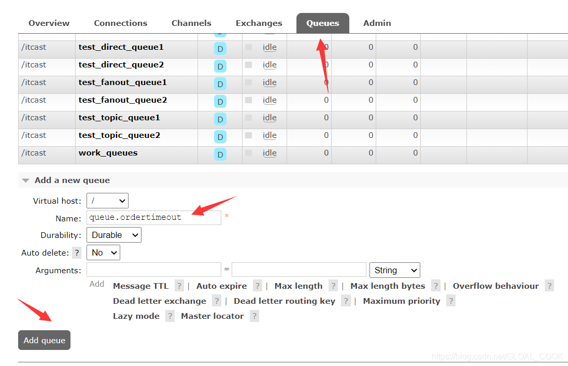Show help for Overflow behaviour

(x=549, y=286)
